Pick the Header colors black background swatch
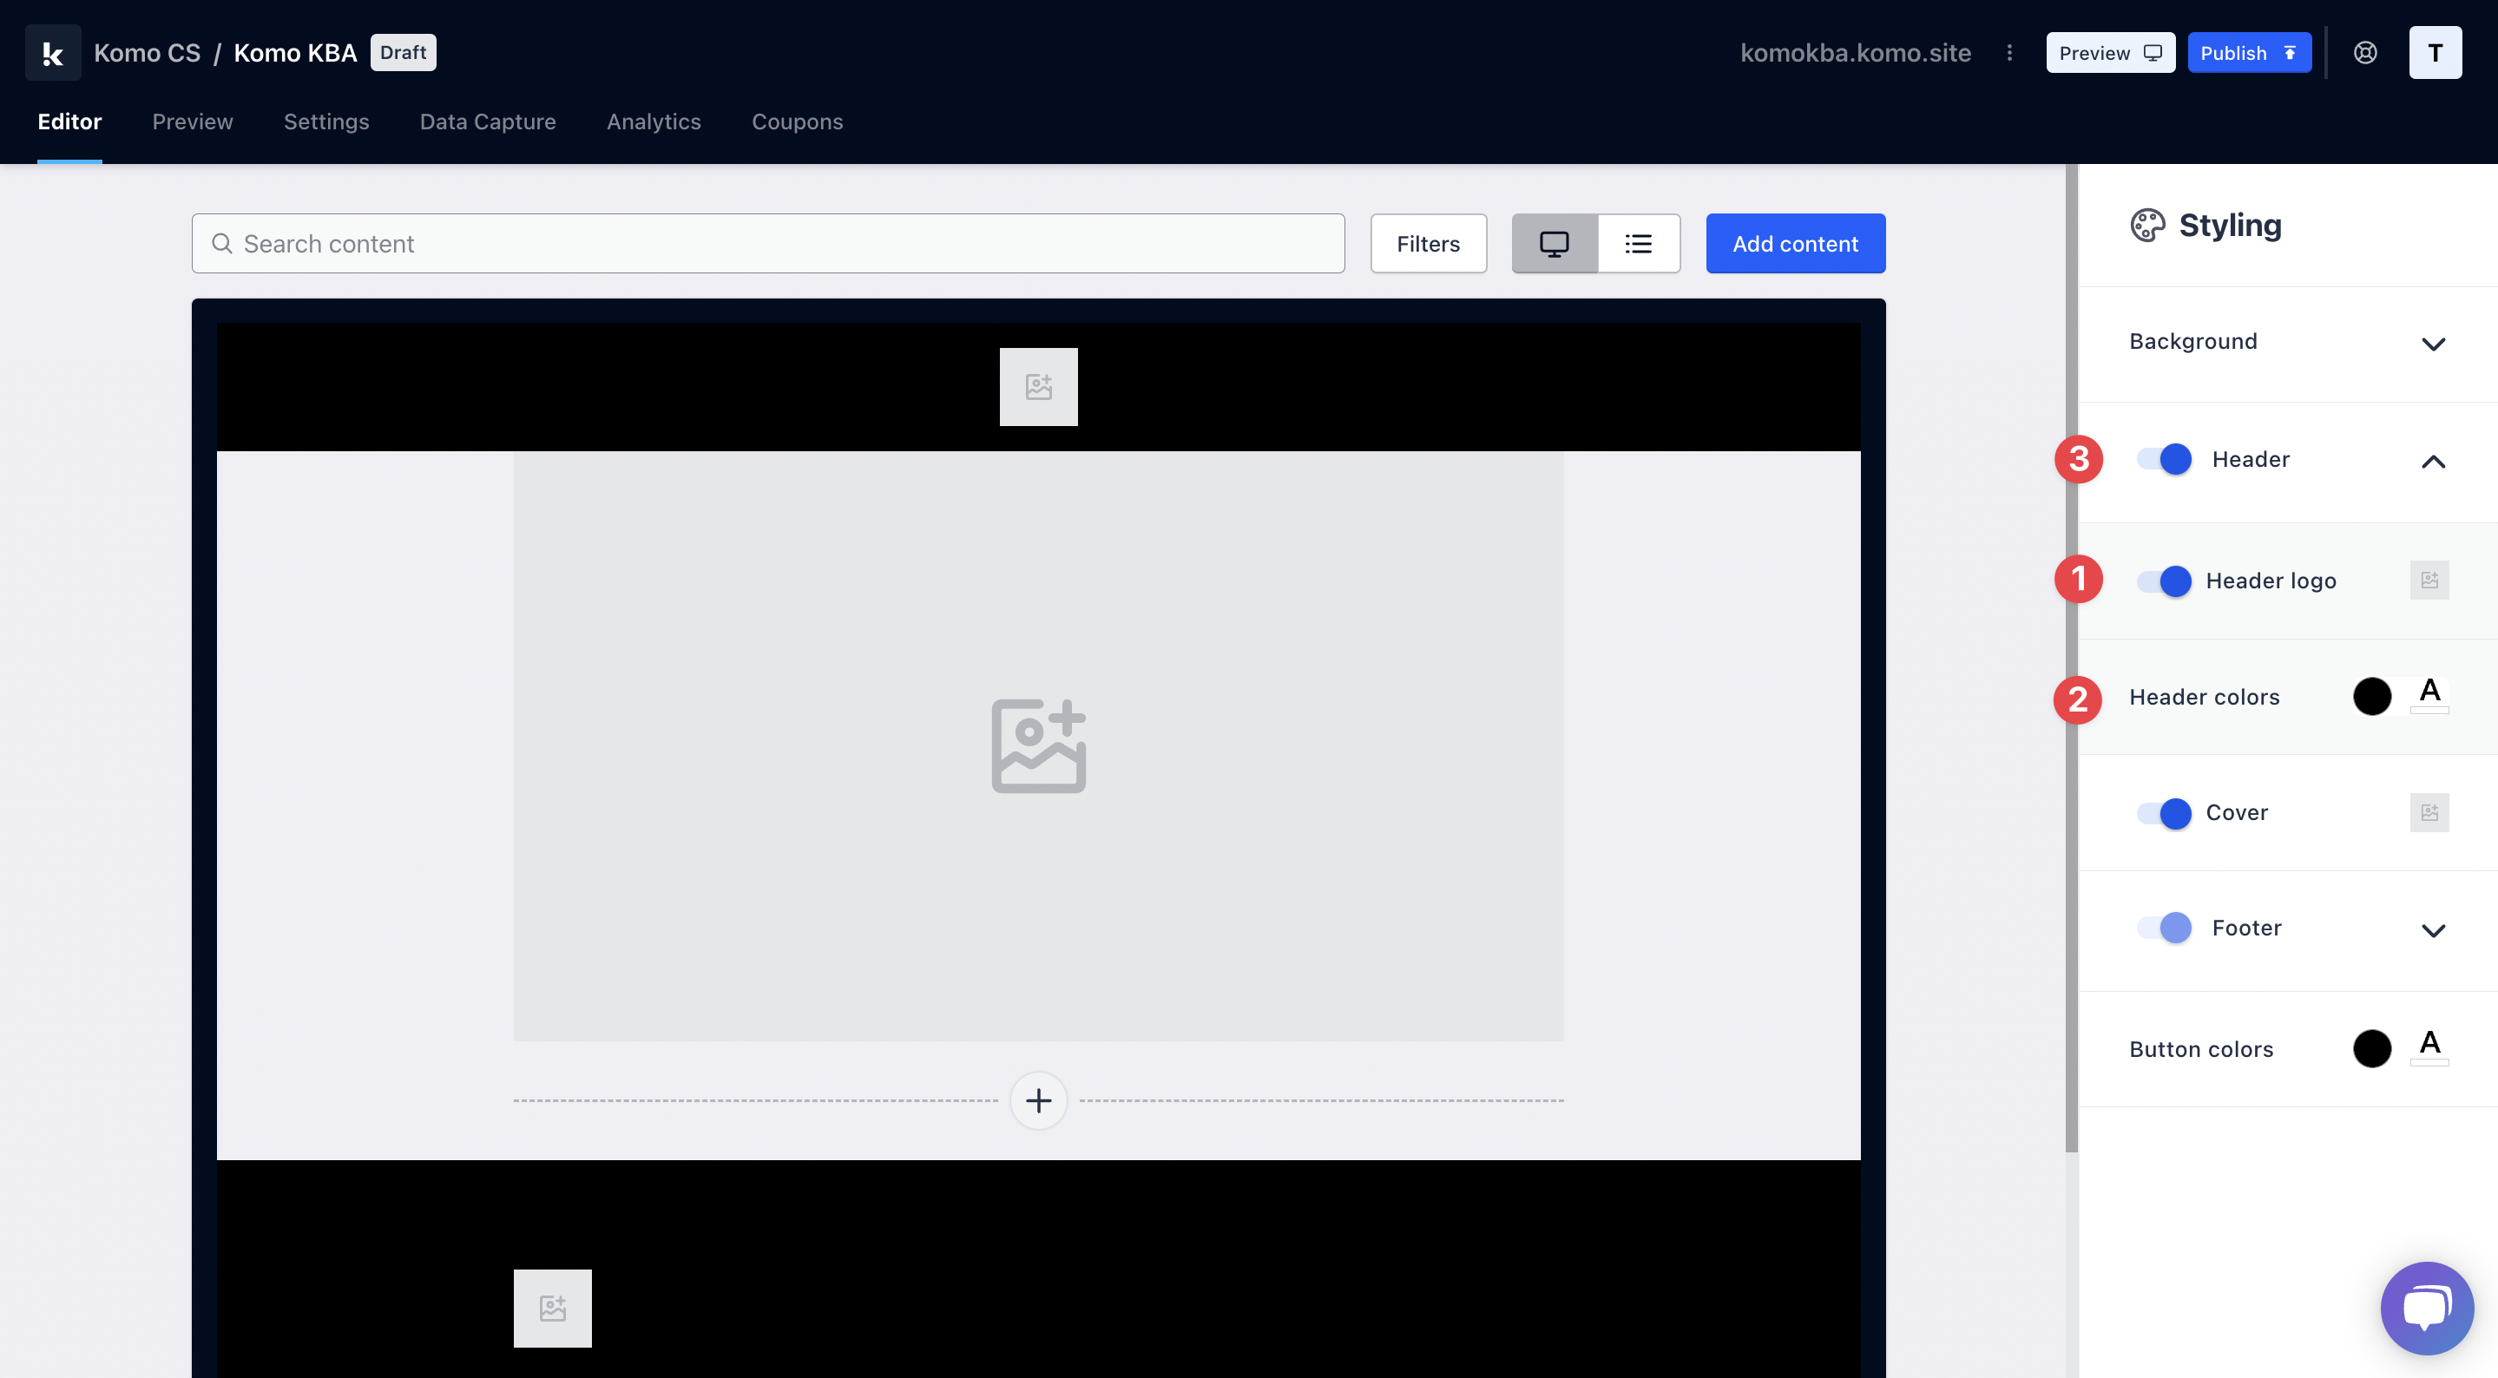2498x1378 pixels. click(x=2372, y=696)
